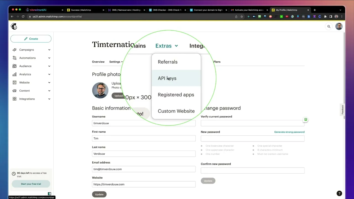354x199 pixels.
Task: Click Update under basic information form
Action: 99,194
